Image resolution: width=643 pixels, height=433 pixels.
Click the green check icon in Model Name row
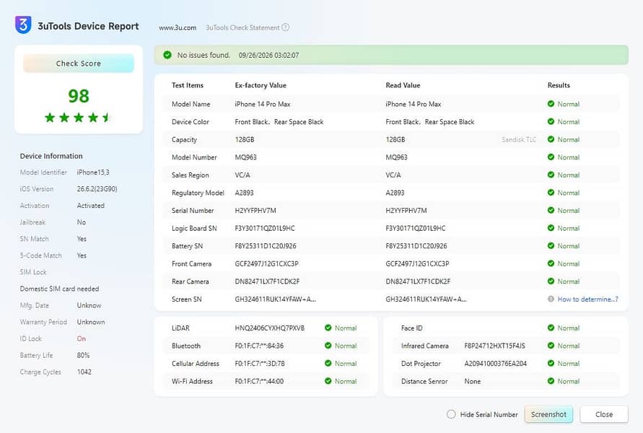551,104
